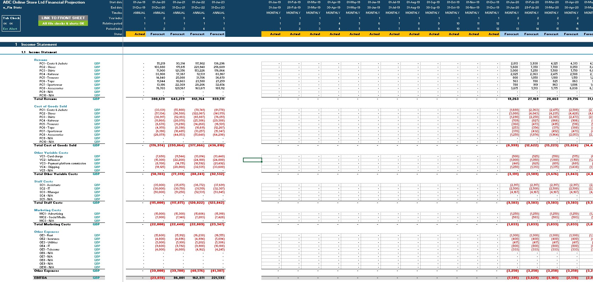This screenshot has height=282, width=593.
Task: Select the 'o_Fin Stats' sheet name cell
Action: (x=12, y=7)
